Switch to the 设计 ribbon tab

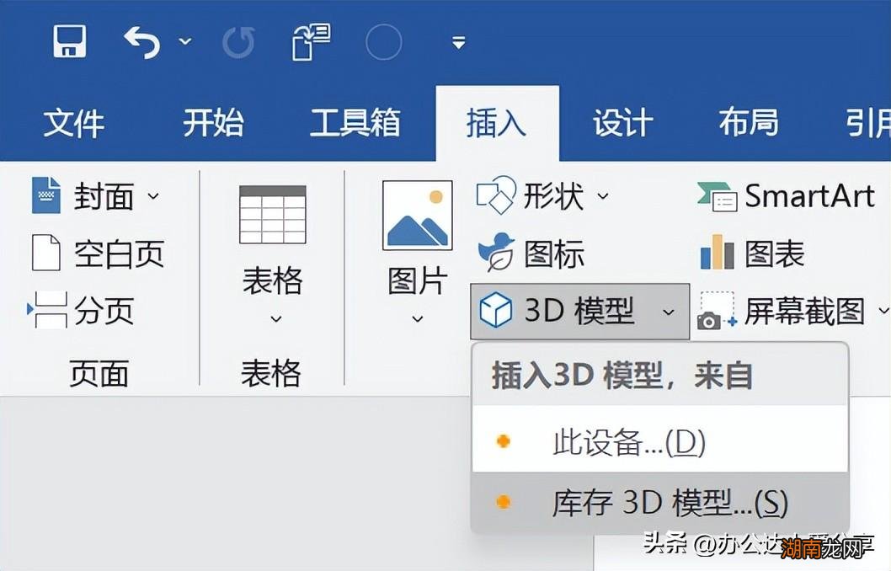tap(621, 122)
